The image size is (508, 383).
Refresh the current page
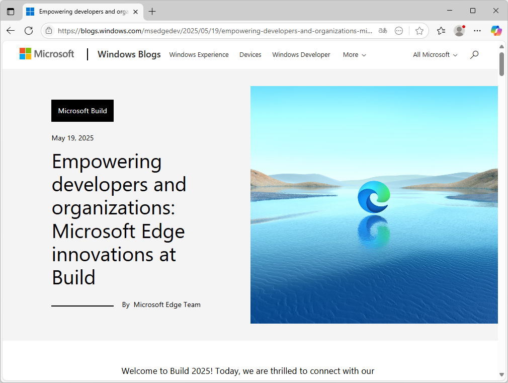(29, 31)
